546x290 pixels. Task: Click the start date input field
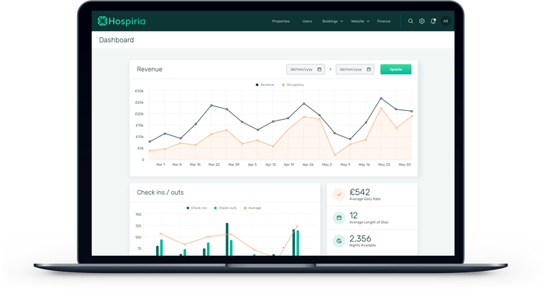pos(302,69)
